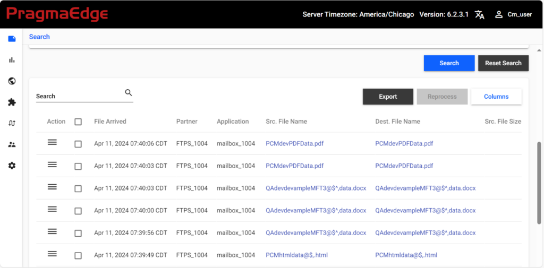Click the blue Search button
Viewport: 544px width, 268px height.
(x=449, y=63)
